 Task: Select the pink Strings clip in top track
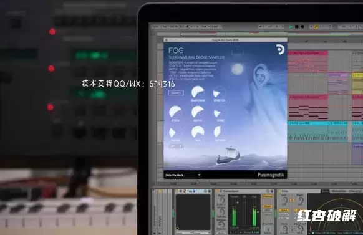point(307,61)
